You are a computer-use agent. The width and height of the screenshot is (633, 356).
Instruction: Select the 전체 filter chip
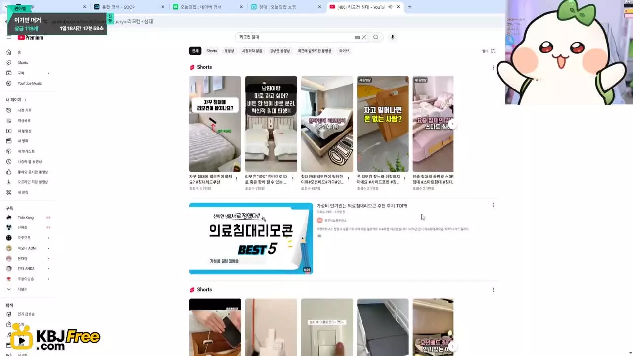[195, 51]
